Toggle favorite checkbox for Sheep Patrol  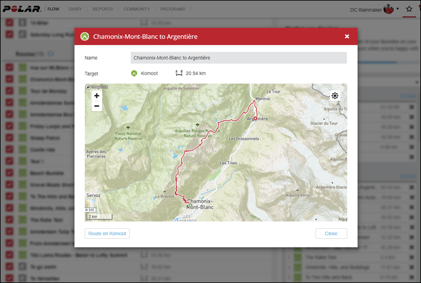tap(9, 138)
